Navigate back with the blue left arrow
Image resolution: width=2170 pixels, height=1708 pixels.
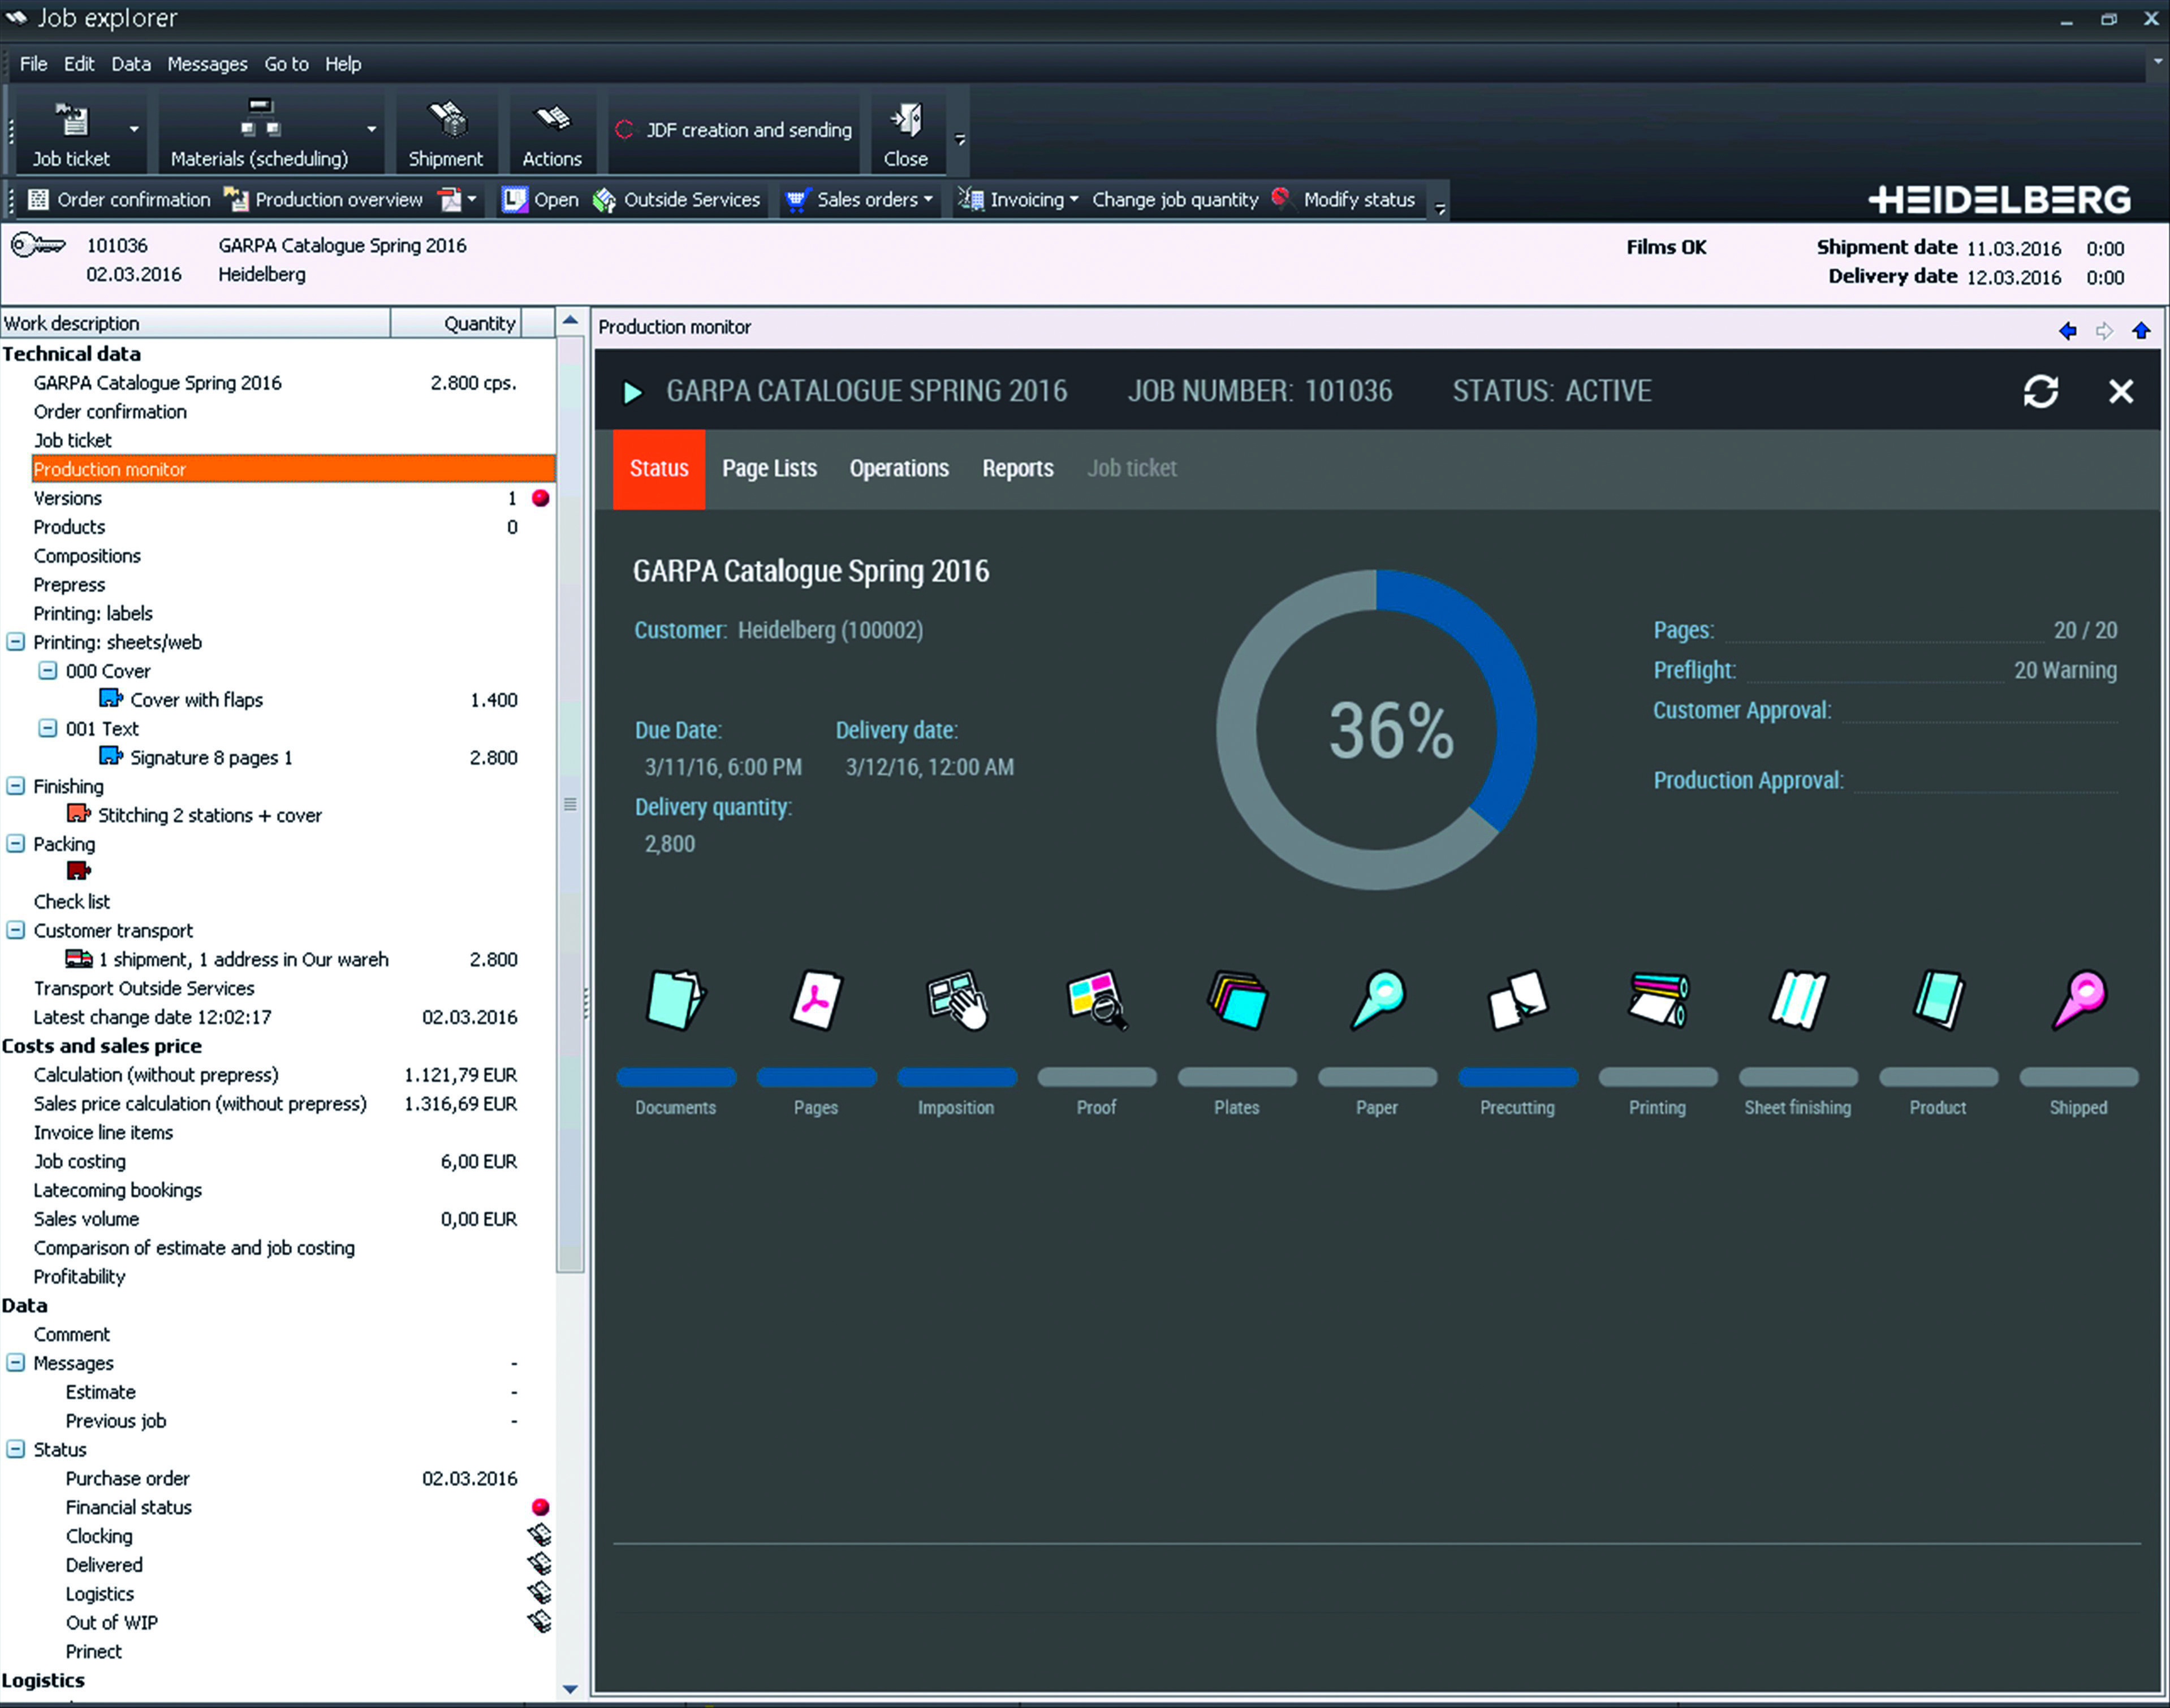(x=2067, y=331)
